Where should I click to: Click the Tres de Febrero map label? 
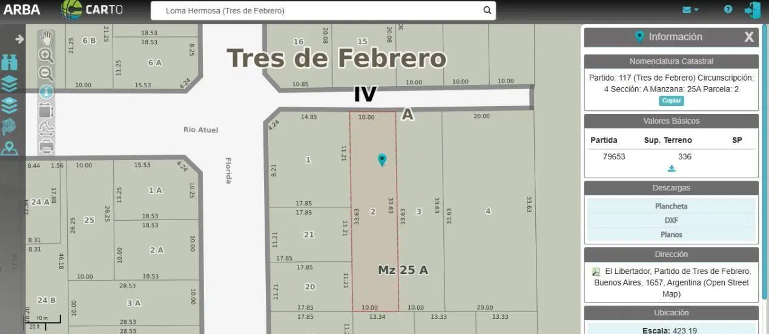pos(337,59)
